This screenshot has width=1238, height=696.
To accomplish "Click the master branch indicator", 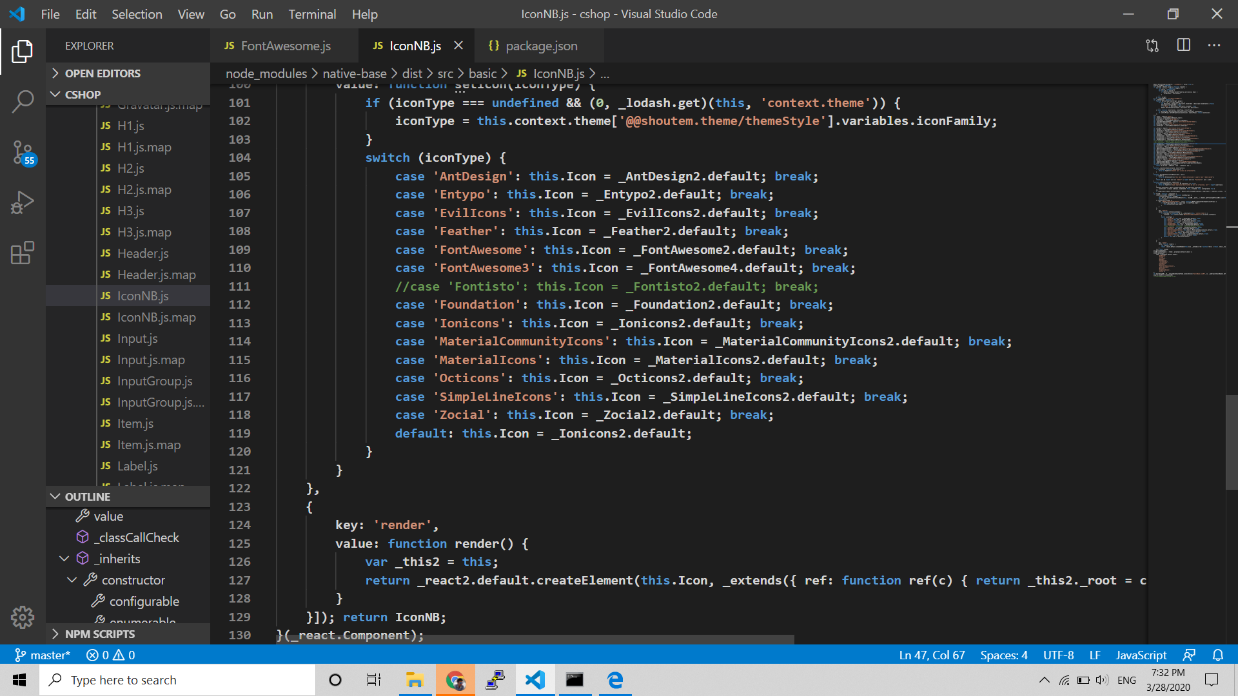I will 43,655.
